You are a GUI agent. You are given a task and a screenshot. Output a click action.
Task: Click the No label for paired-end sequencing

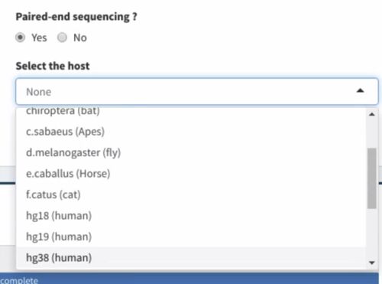point(80,38)
